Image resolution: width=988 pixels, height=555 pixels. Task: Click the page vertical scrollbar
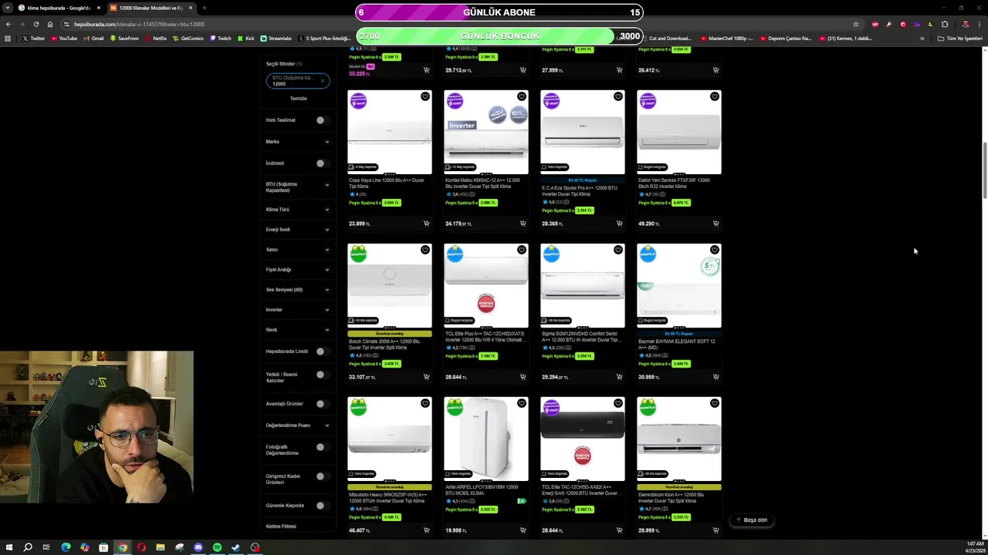coord(984,171)
